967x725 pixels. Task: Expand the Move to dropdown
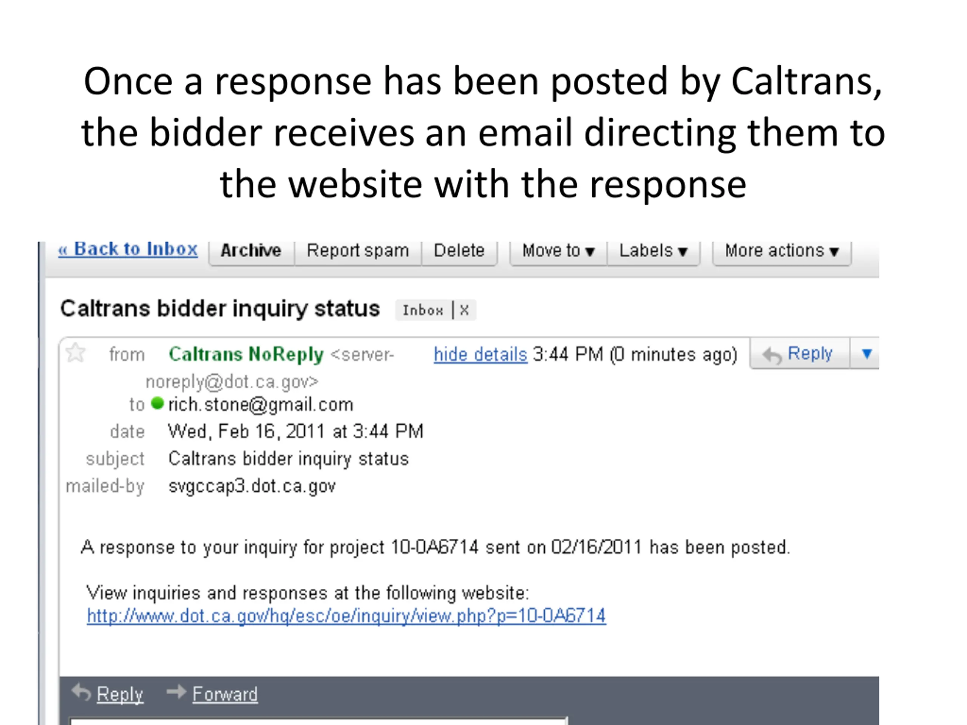pyautogui.click(x=558, y=251)
